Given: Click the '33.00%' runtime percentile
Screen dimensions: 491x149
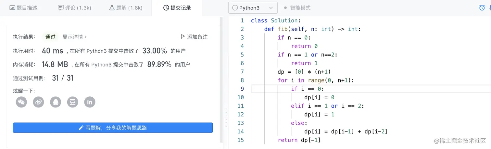Looking at the screenshot, I should 155,51.
